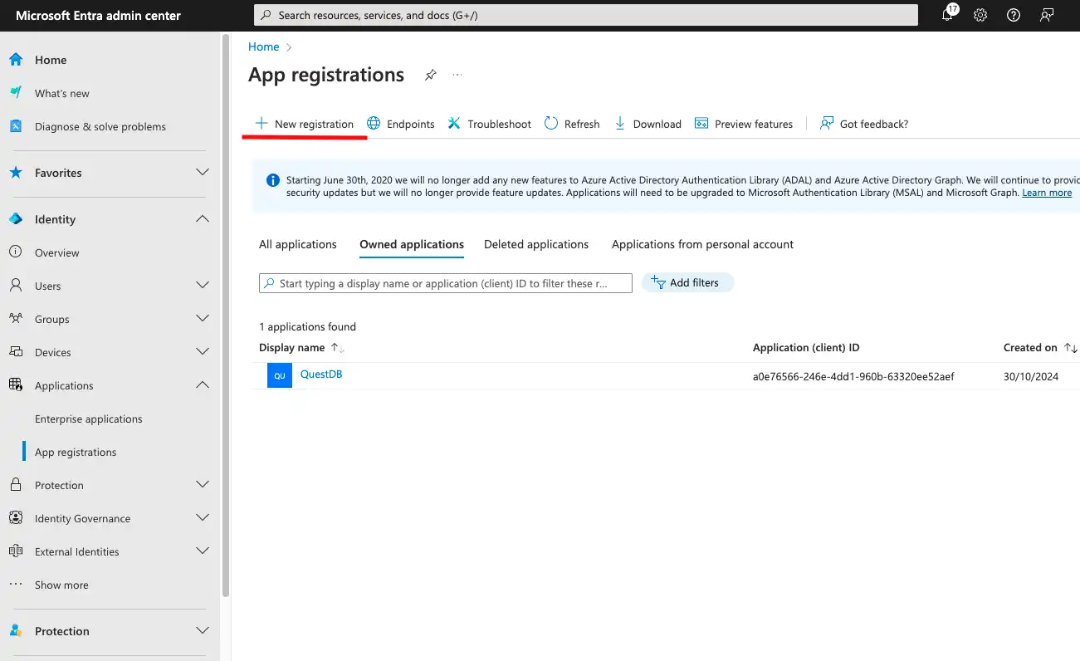Select Diagnose & solve problems
This screenshot has width=1080, height=661.
click(x=100, y=125)
